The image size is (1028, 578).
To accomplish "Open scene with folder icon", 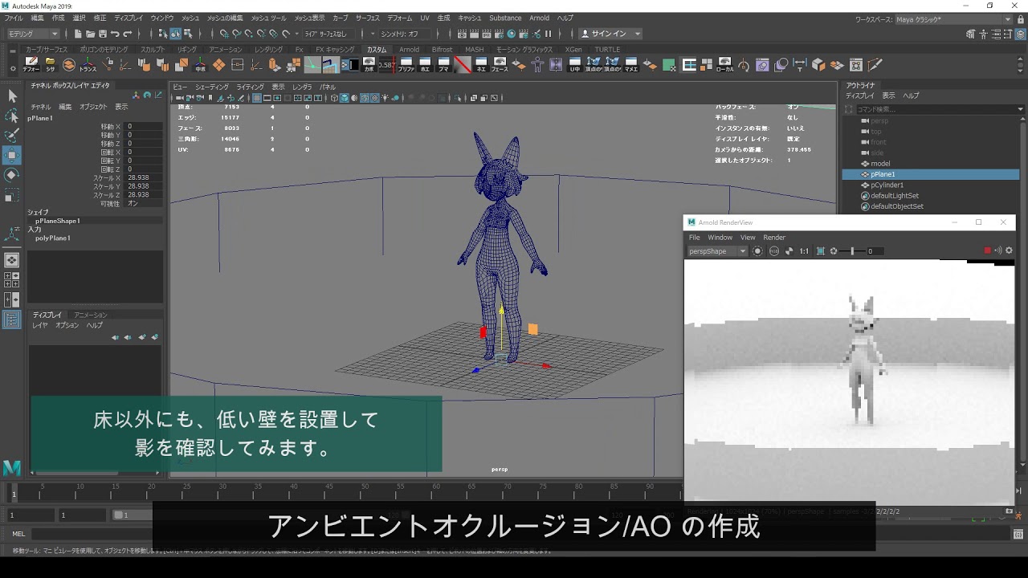I will point(90,34).
